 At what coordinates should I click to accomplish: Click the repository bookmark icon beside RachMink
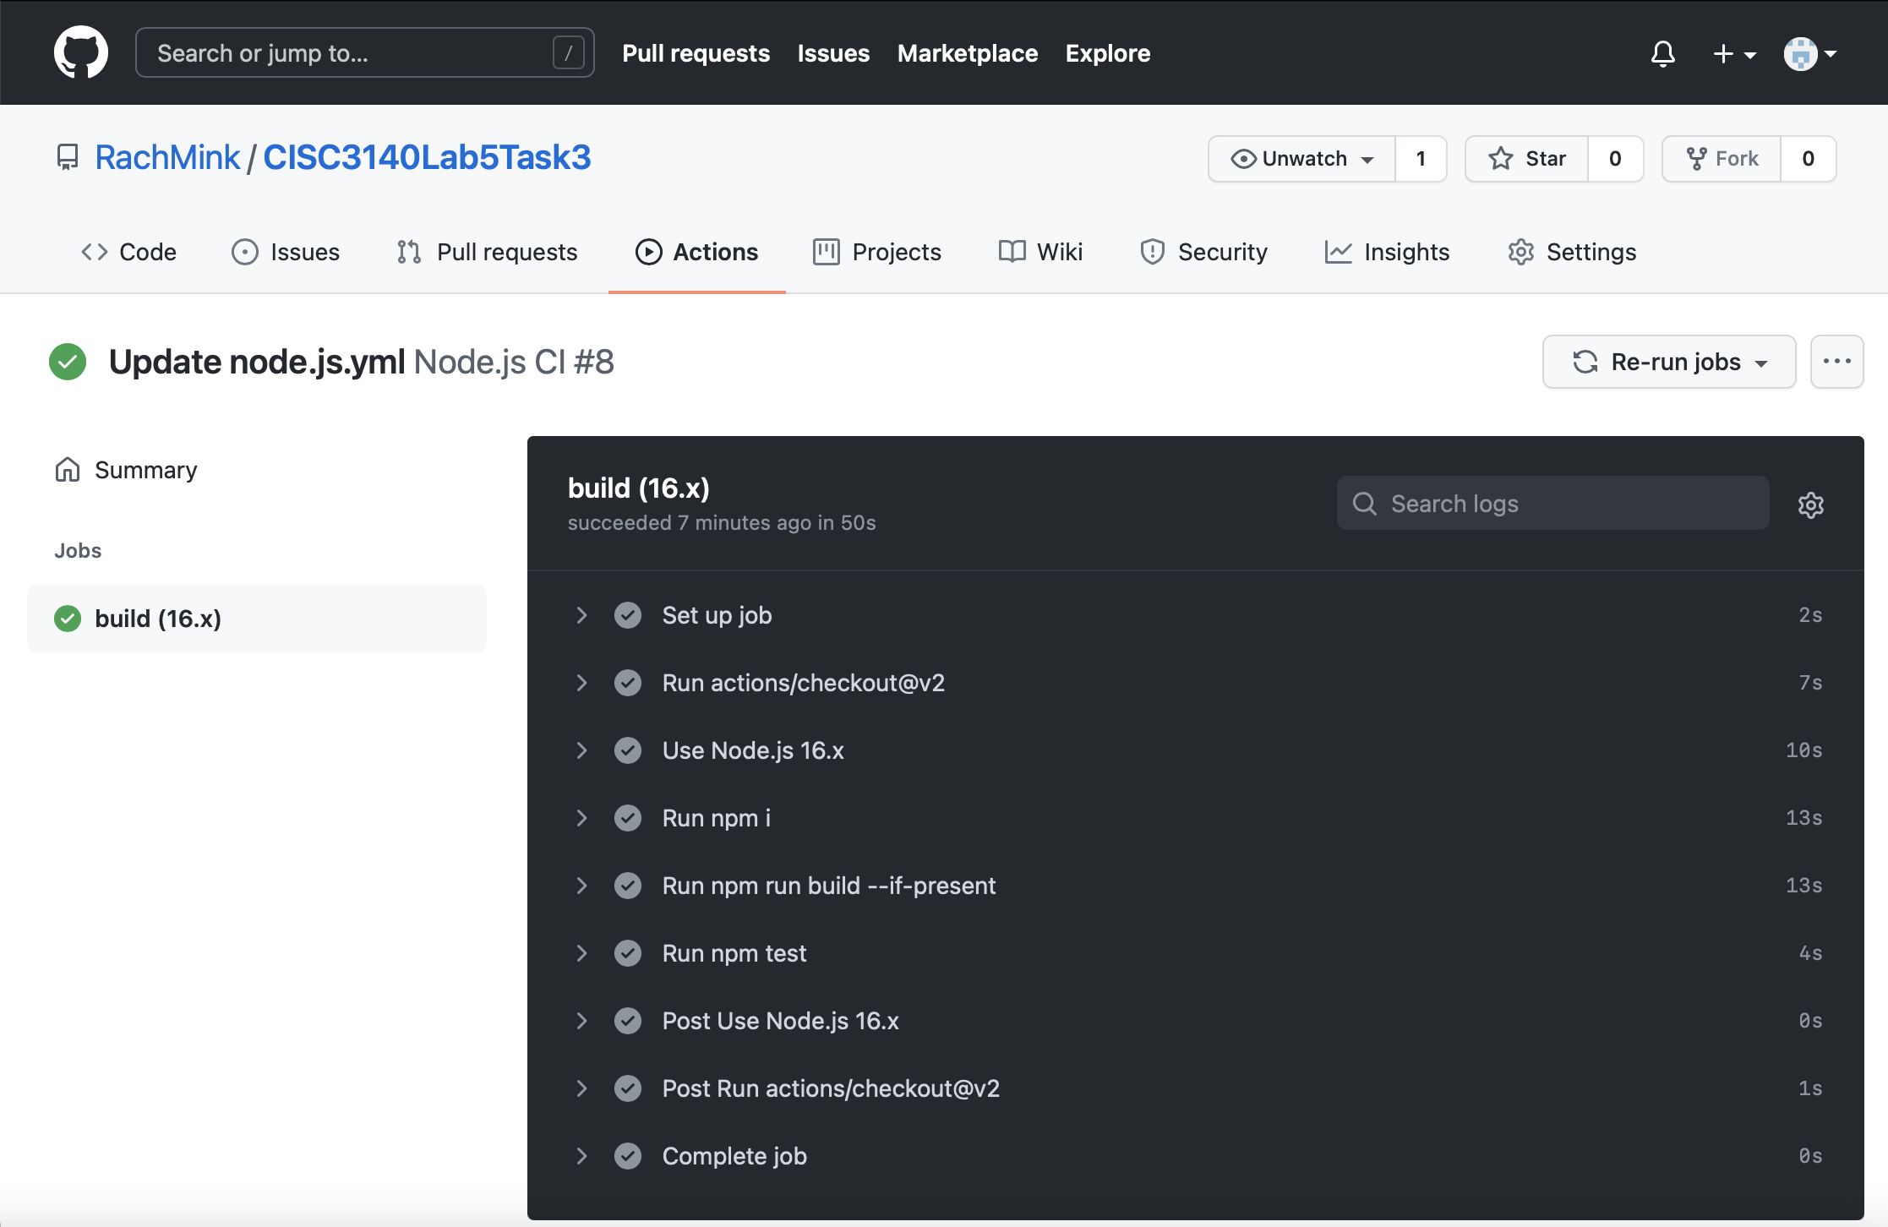pyautogui.click(x=66, y=156)
